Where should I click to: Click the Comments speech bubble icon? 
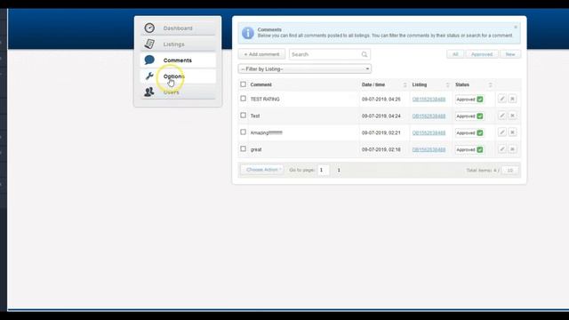pos(149,60)
